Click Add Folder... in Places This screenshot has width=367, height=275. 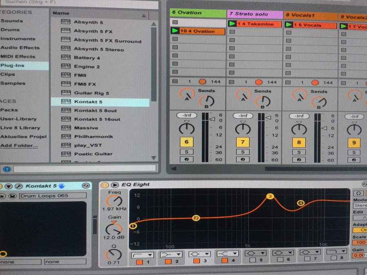(19, 145)
